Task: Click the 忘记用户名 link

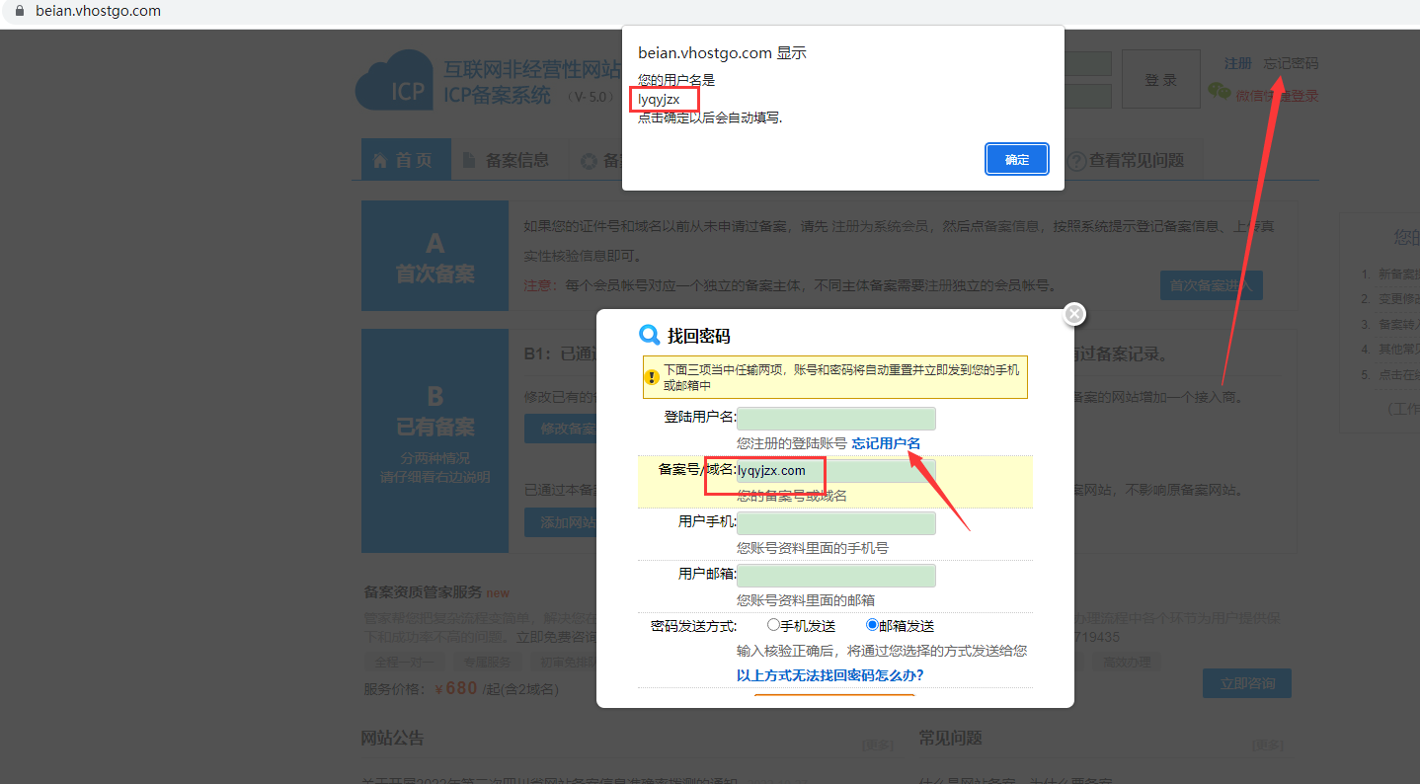Action: point(886,443)
